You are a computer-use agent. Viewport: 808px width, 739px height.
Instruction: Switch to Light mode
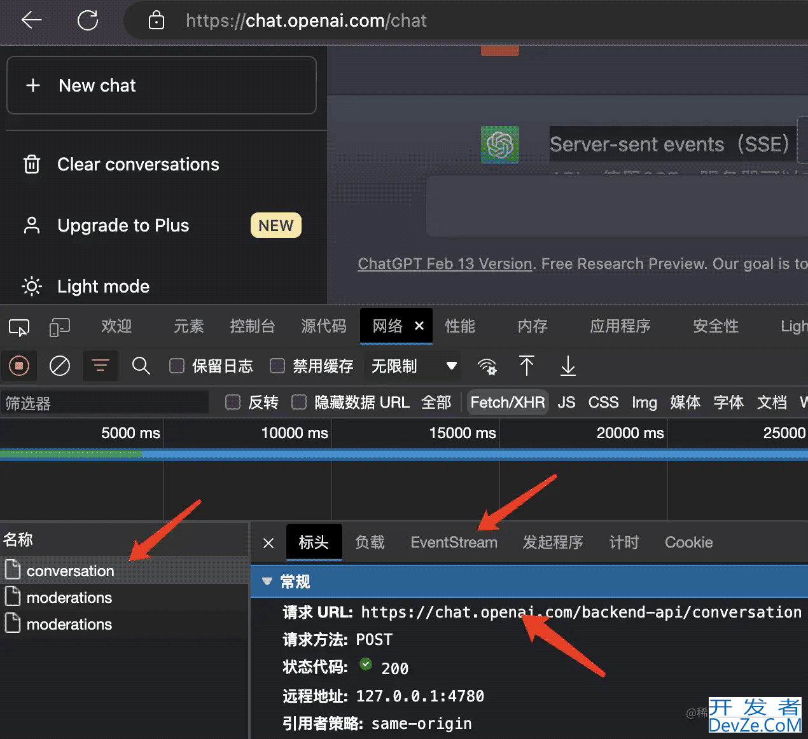103,286
